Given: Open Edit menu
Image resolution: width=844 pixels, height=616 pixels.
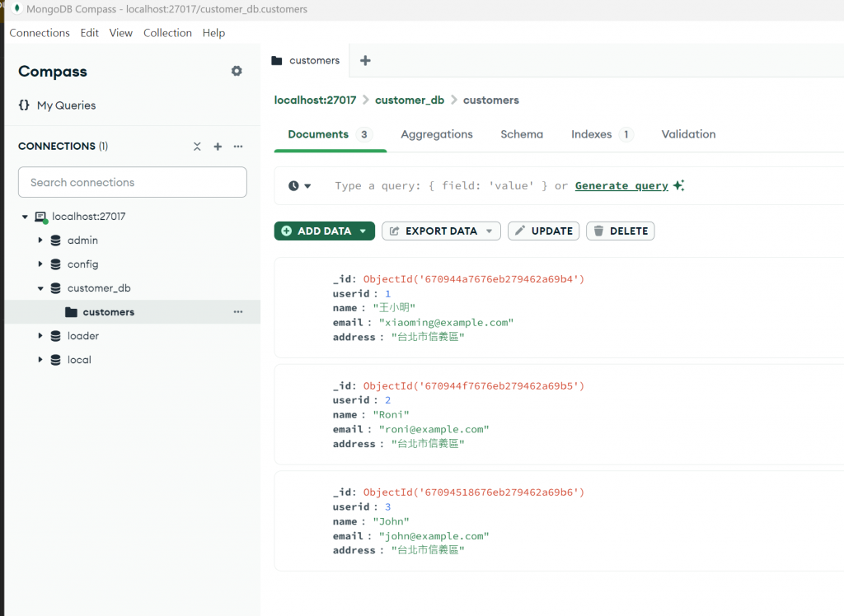Looking at the screenshot, I should (89, 33).
